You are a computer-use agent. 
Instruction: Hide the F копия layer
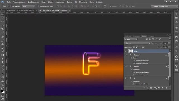point(126,66)
